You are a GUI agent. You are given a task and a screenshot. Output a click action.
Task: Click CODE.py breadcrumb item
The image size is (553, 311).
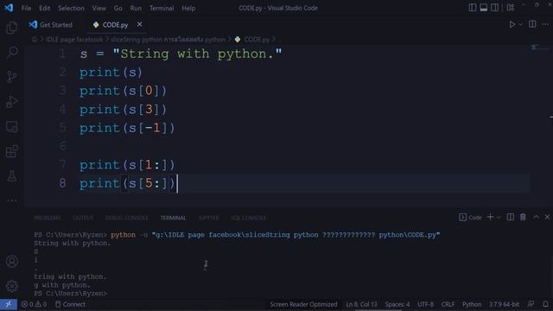tap(252, 40)
